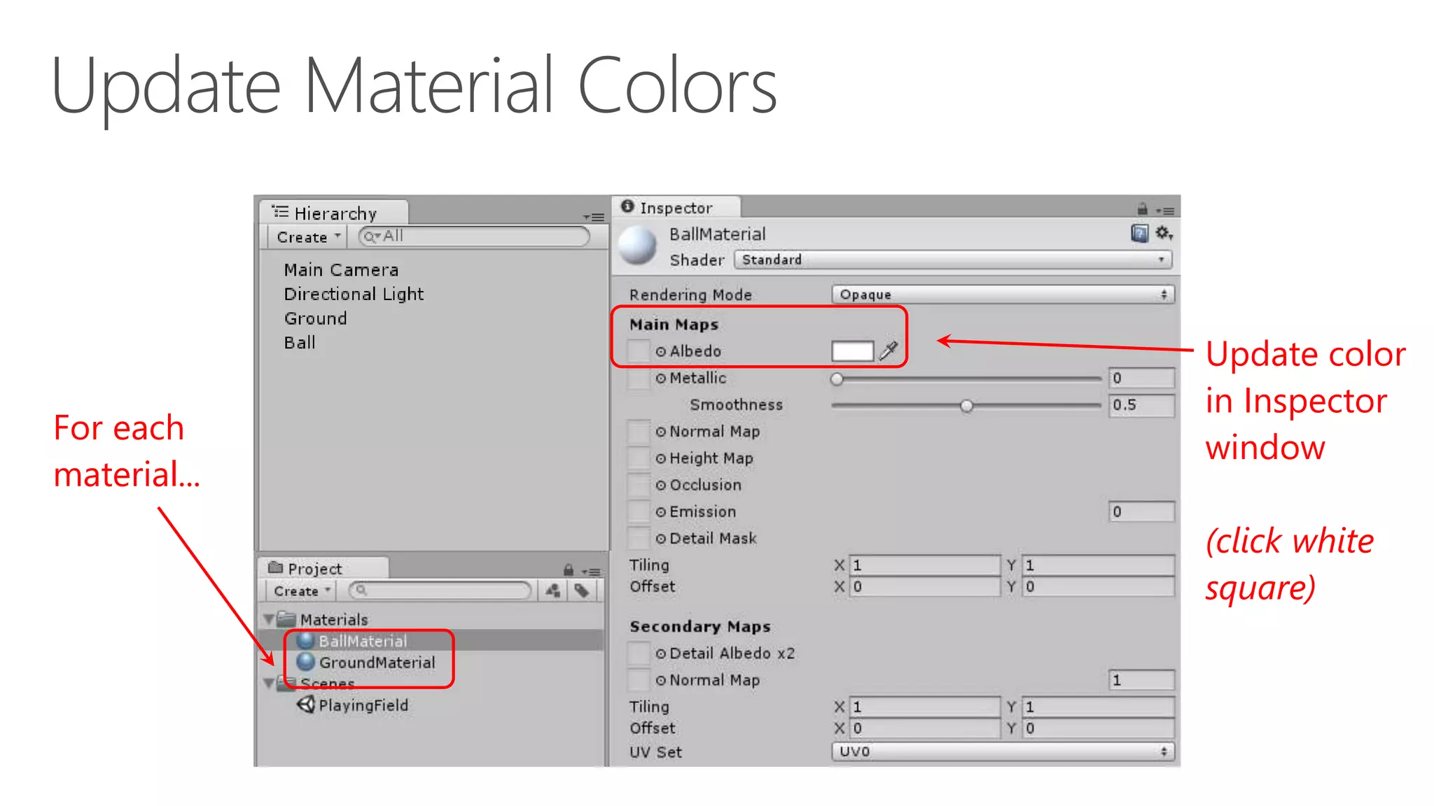The width and height of the screenshot is (1434, 806).
Task: Select the Materials folder in Project
Action: (333, 620)
